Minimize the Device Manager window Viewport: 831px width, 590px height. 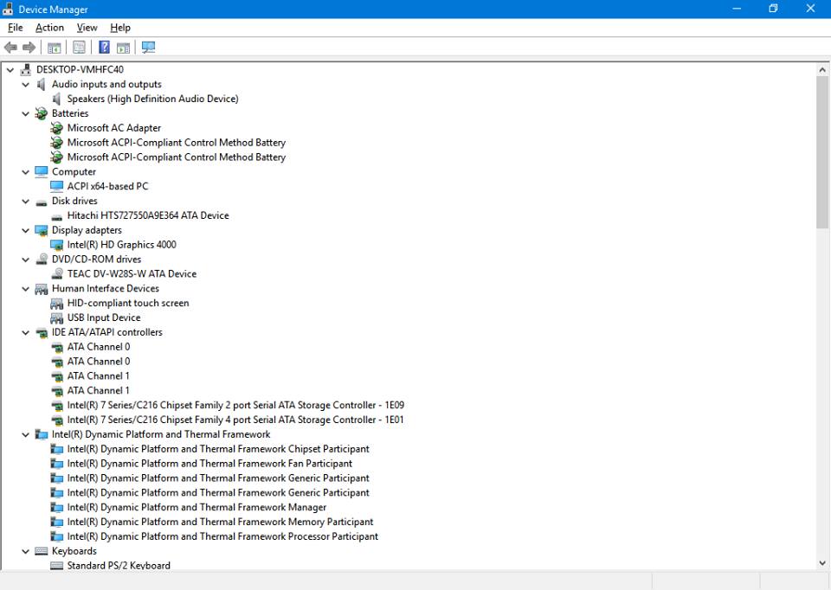click(x=736, y=9)
